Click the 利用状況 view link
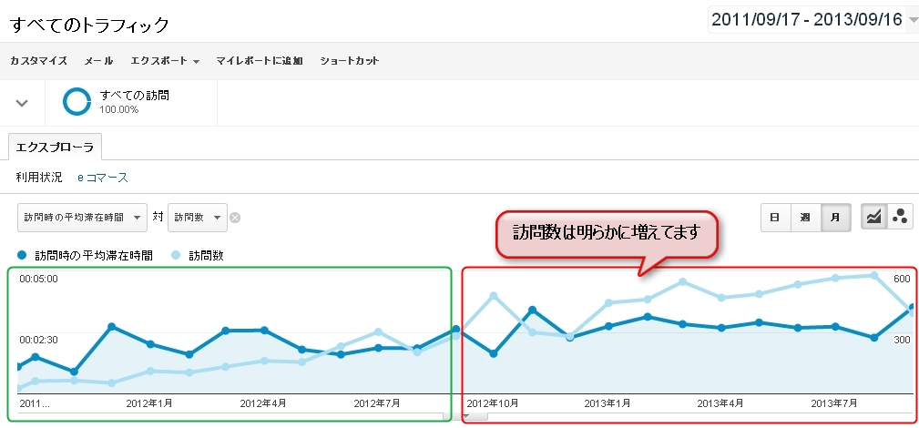This screenshot has height=428, width=919. 39,178
